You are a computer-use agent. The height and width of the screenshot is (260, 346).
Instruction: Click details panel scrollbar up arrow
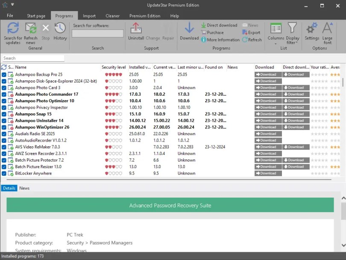343,198
